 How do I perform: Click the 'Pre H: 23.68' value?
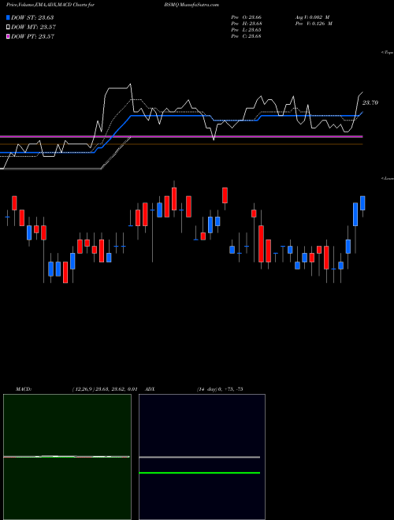[x=246, y=24]
